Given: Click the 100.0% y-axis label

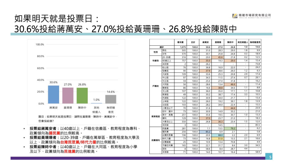Looking at the screenshot, I should (40, 45).
